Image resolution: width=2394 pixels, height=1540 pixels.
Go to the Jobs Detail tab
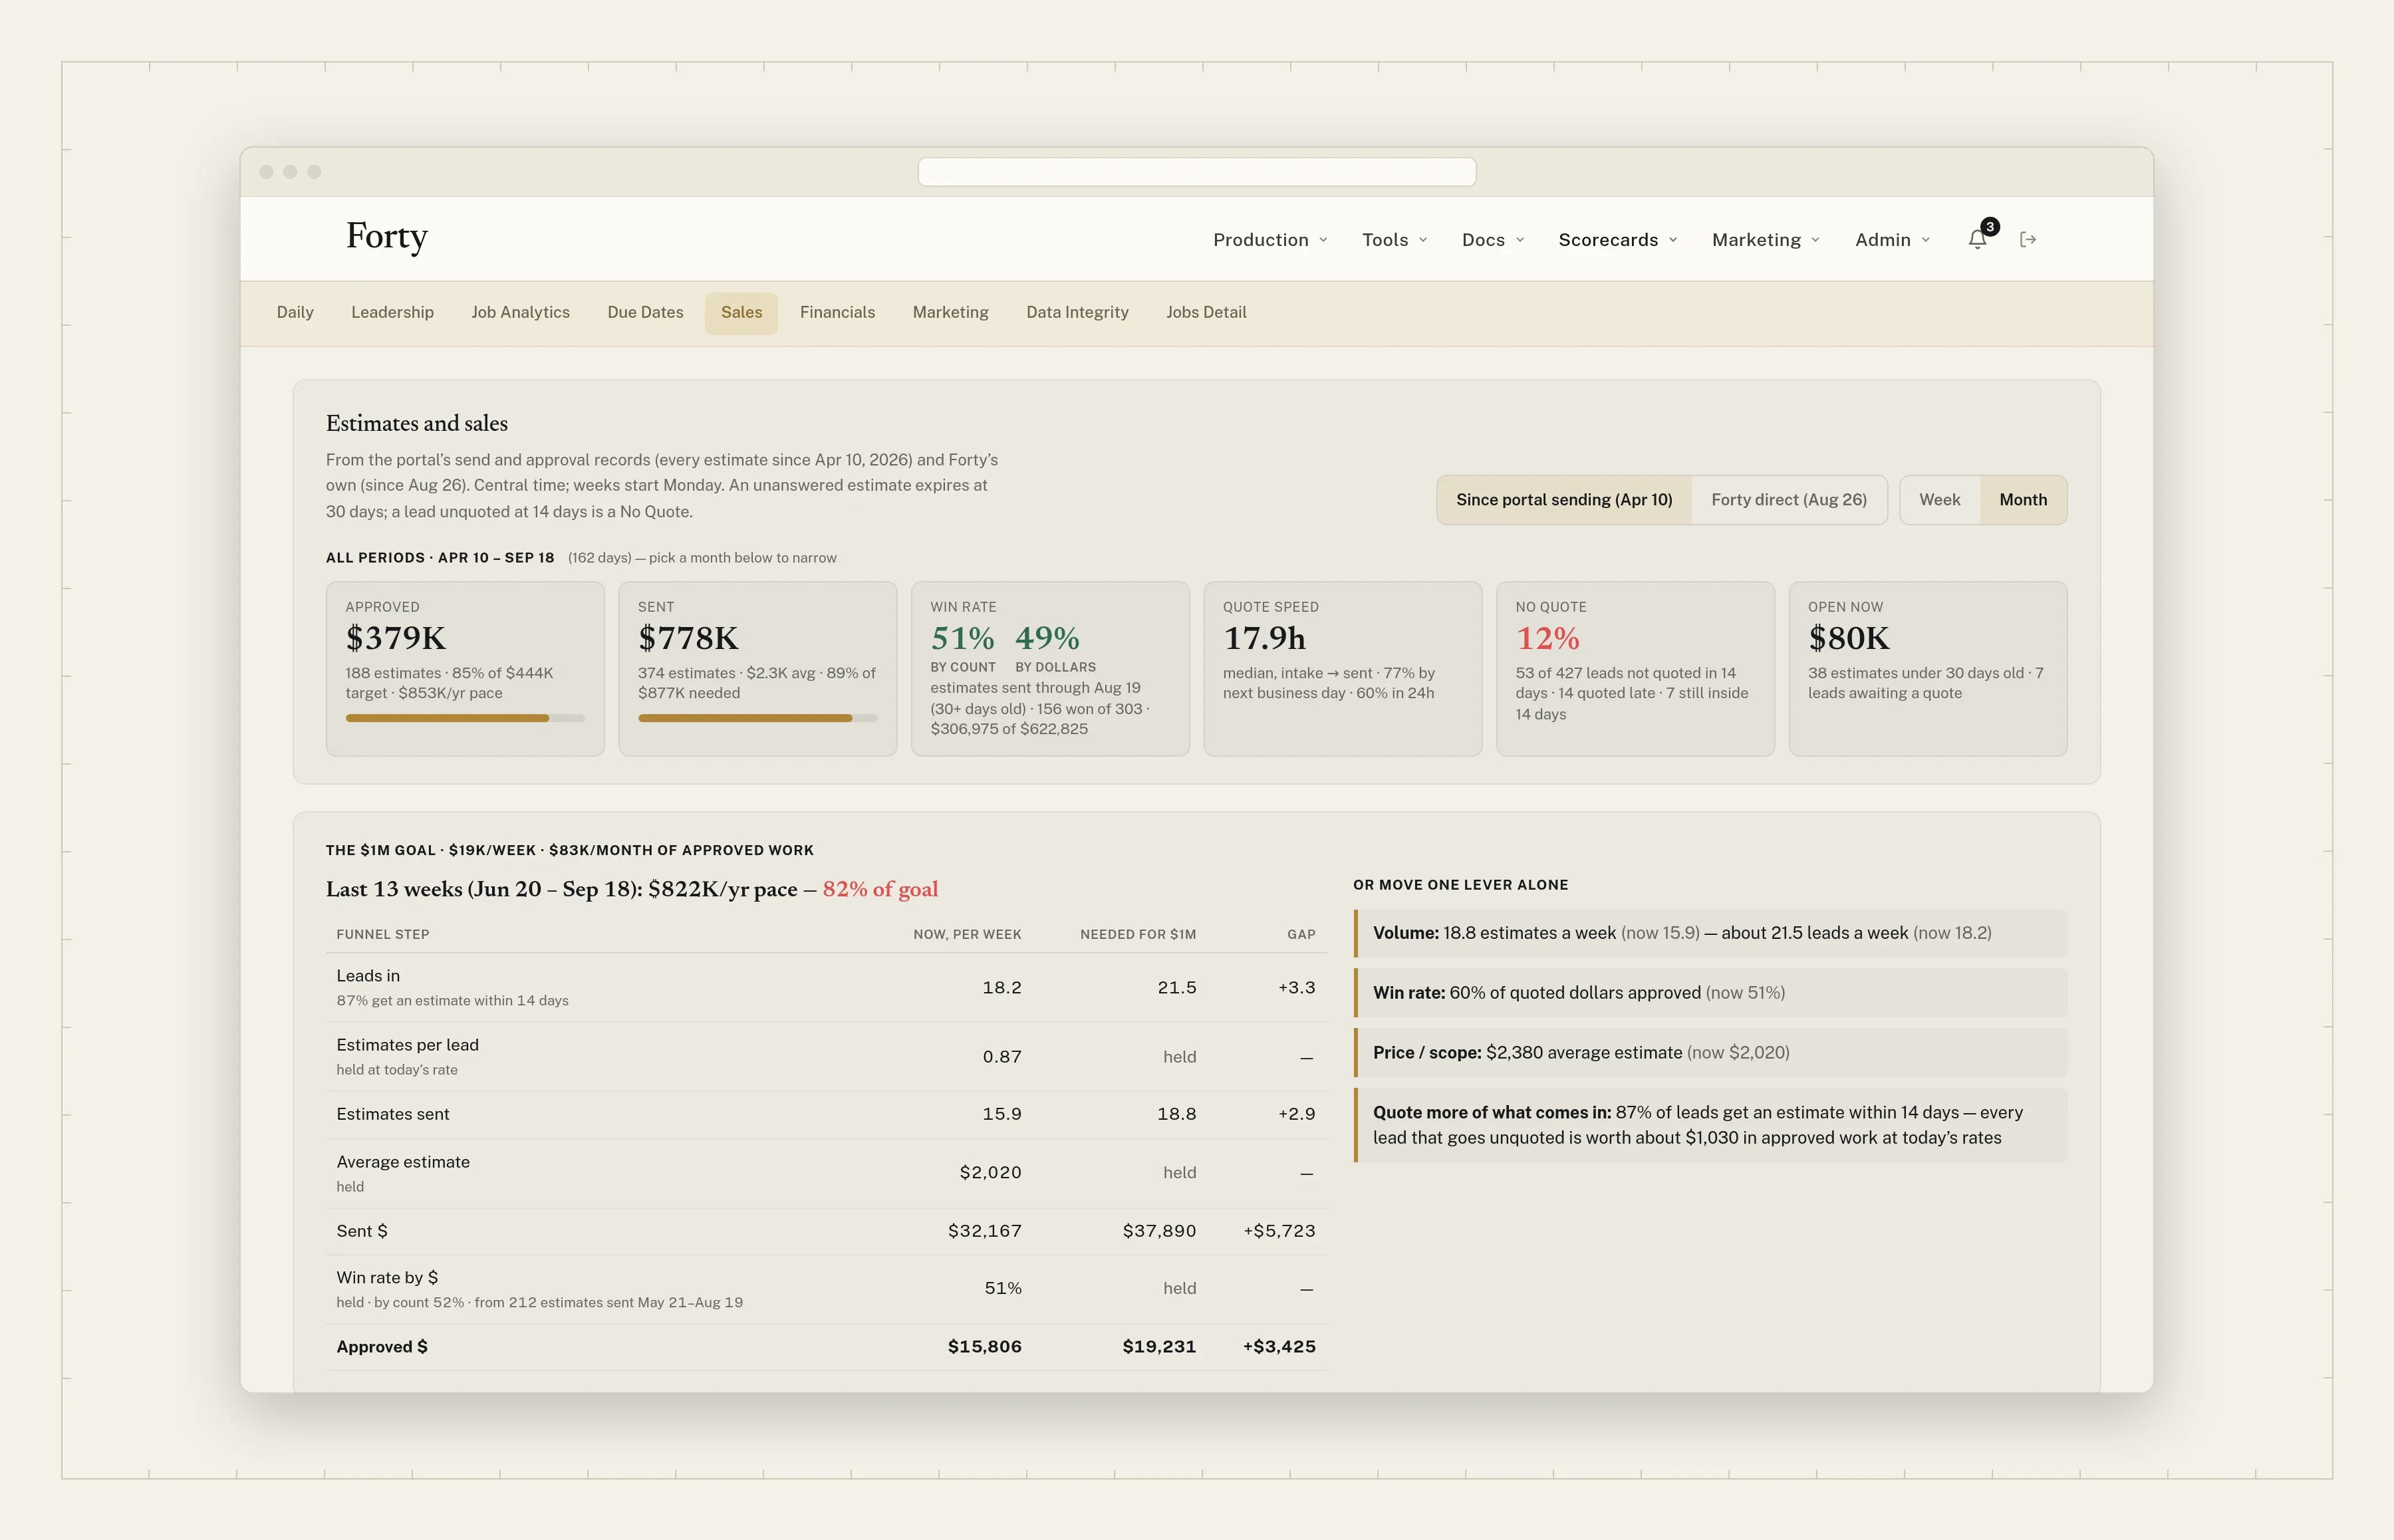[x=1206, y=313]
